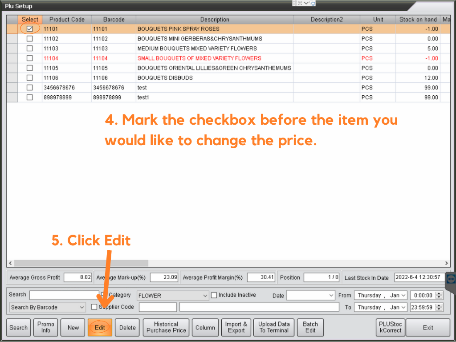The width and height of the screenshot is (456, 342).
Task: Click the Edit button
Action: point(100,327)
